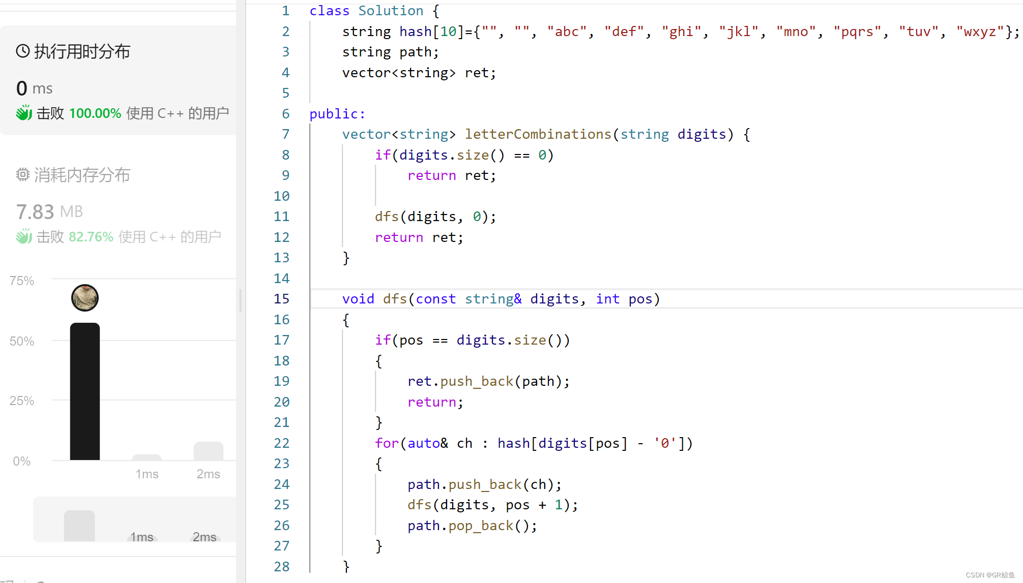The image size is (1023, 583).
Task: Click line number 15 in the gutter
Action: point(281,299)
